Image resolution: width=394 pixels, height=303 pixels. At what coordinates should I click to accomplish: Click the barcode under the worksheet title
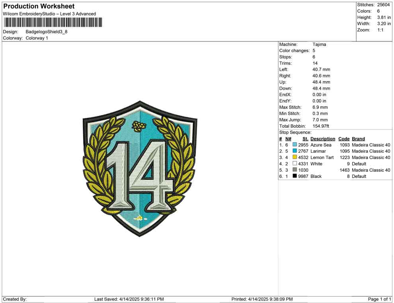coord(53,22)
